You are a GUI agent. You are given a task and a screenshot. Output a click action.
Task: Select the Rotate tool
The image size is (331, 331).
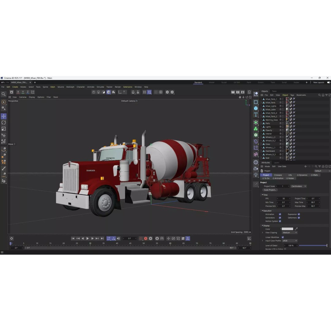(x=4, y=122)
